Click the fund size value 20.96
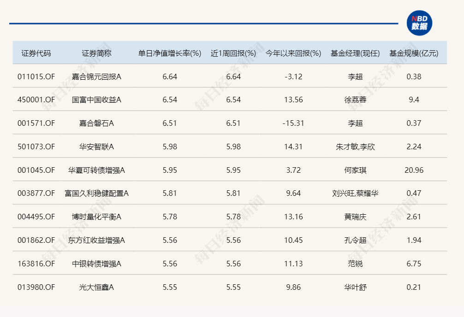This screenshot has width=464, height=317. pyautogui.click(x=414, y=170)
